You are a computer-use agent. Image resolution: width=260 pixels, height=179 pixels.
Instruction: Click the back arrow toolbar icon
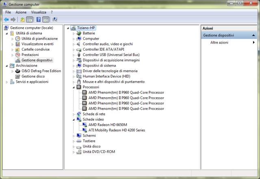[x=6, y=19]
